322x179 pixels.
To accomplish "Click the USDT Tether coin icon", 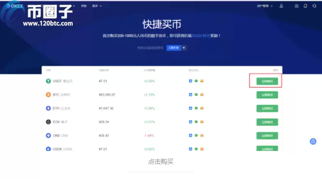I will point(48,81).
